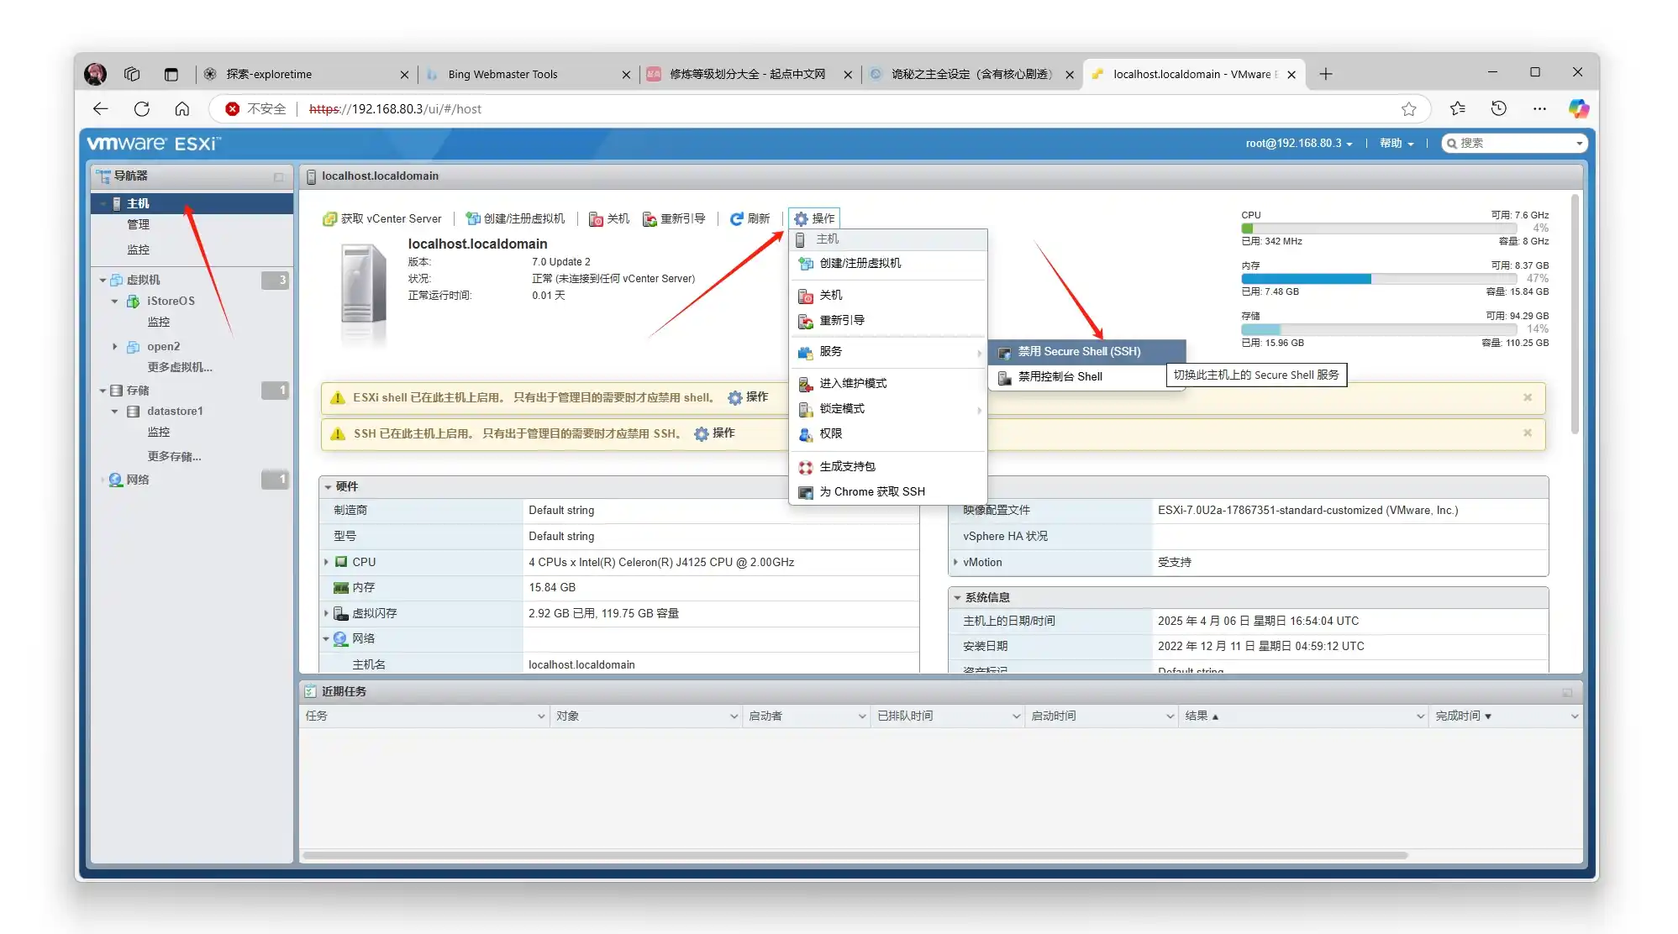Open the 任务 column dropdown arrow

(x=541, y=716)
